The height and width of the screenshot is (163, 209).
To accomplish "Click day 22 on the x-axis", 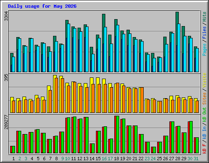I will [x=141, y=159].
